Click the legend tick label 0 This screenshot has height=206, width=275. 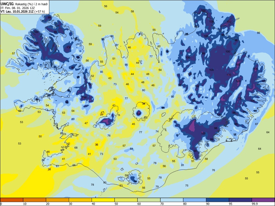(x=1, y=204)
